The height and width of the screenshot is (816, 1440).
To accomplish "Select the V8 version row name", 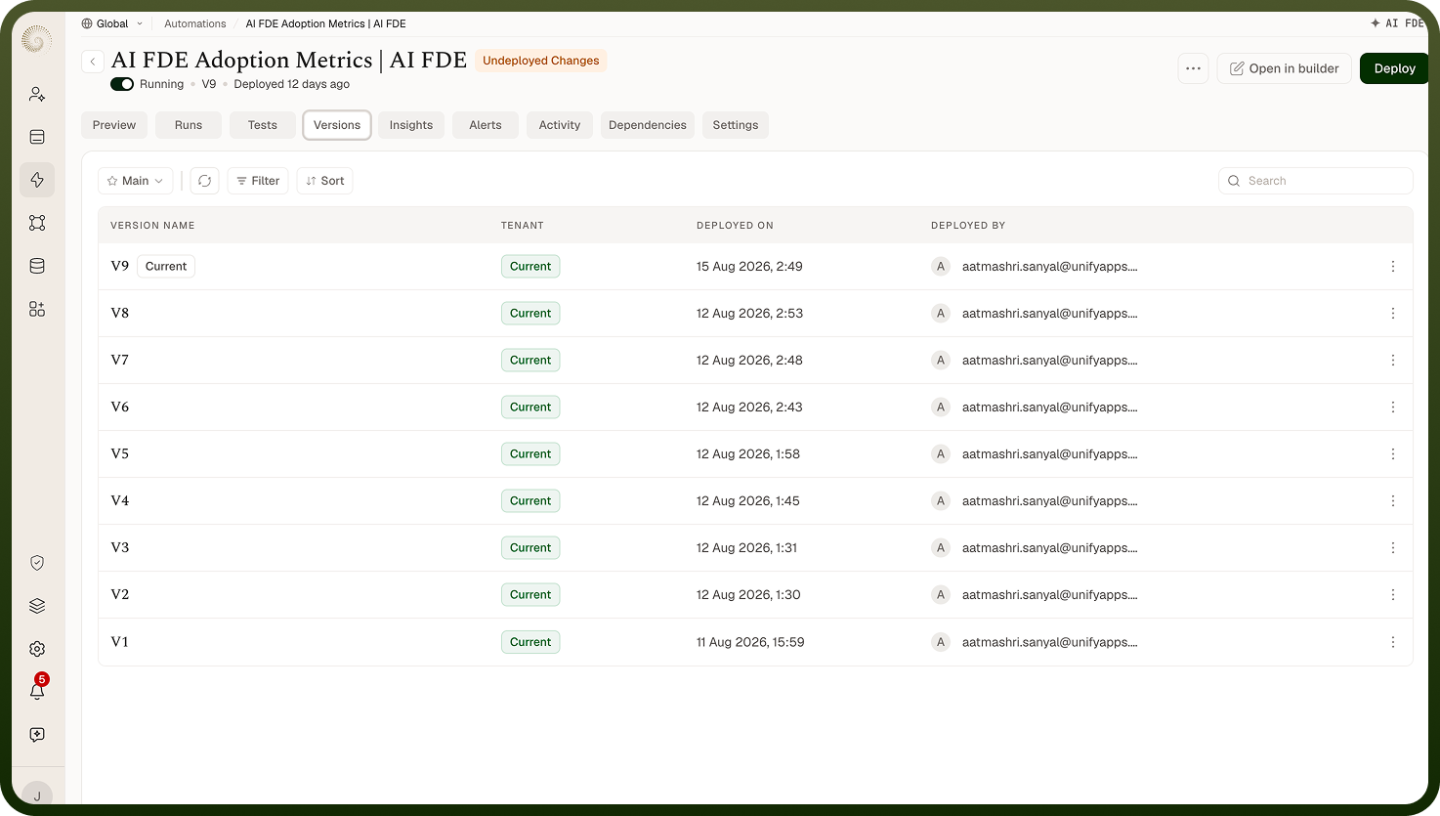I will coord(120,314).
